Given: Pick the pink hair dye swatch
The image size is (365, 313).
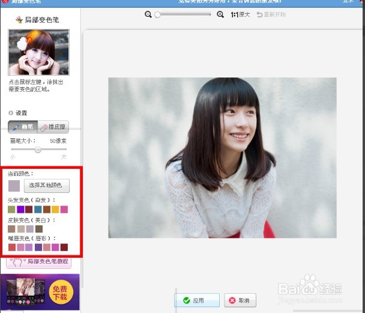Looking at the screenshot, I should (64, 209).
